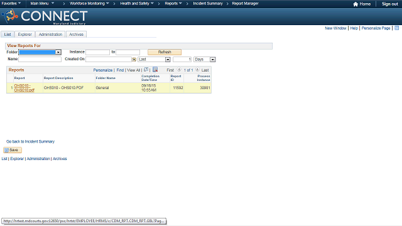402x226 pixels.
Task: Click Sign out
Action: [x=389, y=4]
